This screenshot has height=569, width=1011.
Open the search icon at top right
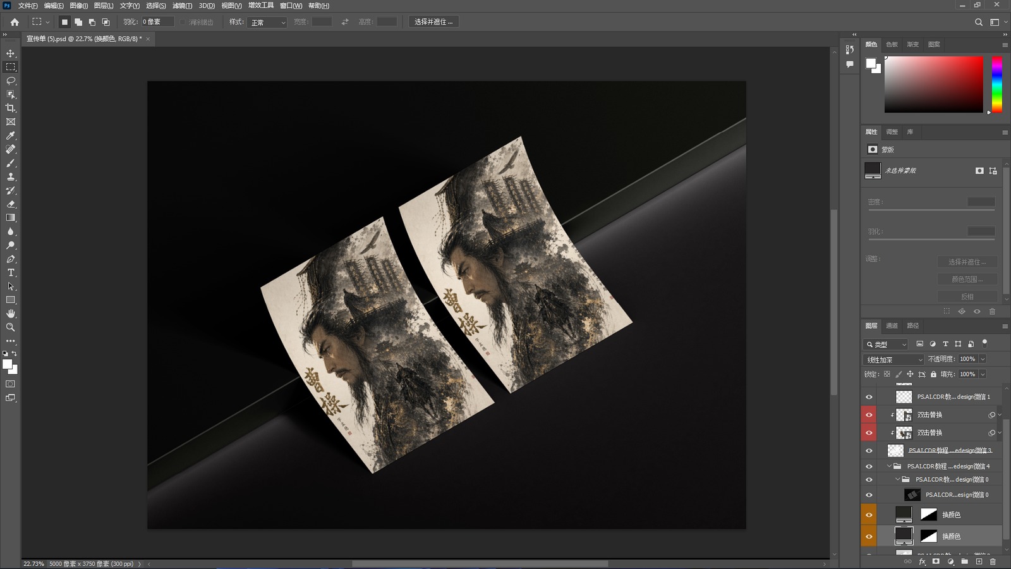[x=979, y=22]
